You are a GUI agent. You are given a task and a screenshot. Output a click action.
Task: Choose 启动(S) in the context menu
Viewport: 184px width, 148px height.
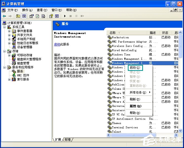click(135, 68)
